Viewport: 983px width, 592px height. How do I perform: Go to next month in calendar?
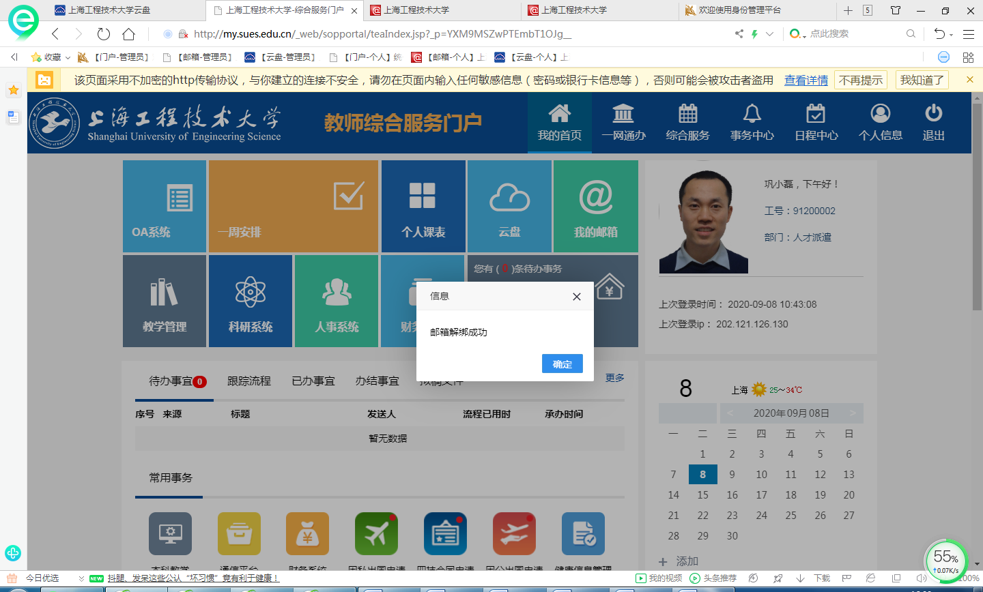(x=852, y=413)
